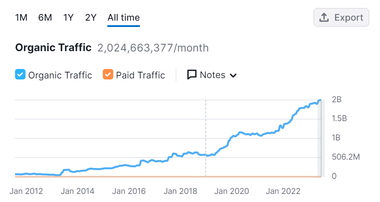Click the Notes flag icon
Image resolution: width=380 pixels, height=202 pixels.
pos(192,75)
